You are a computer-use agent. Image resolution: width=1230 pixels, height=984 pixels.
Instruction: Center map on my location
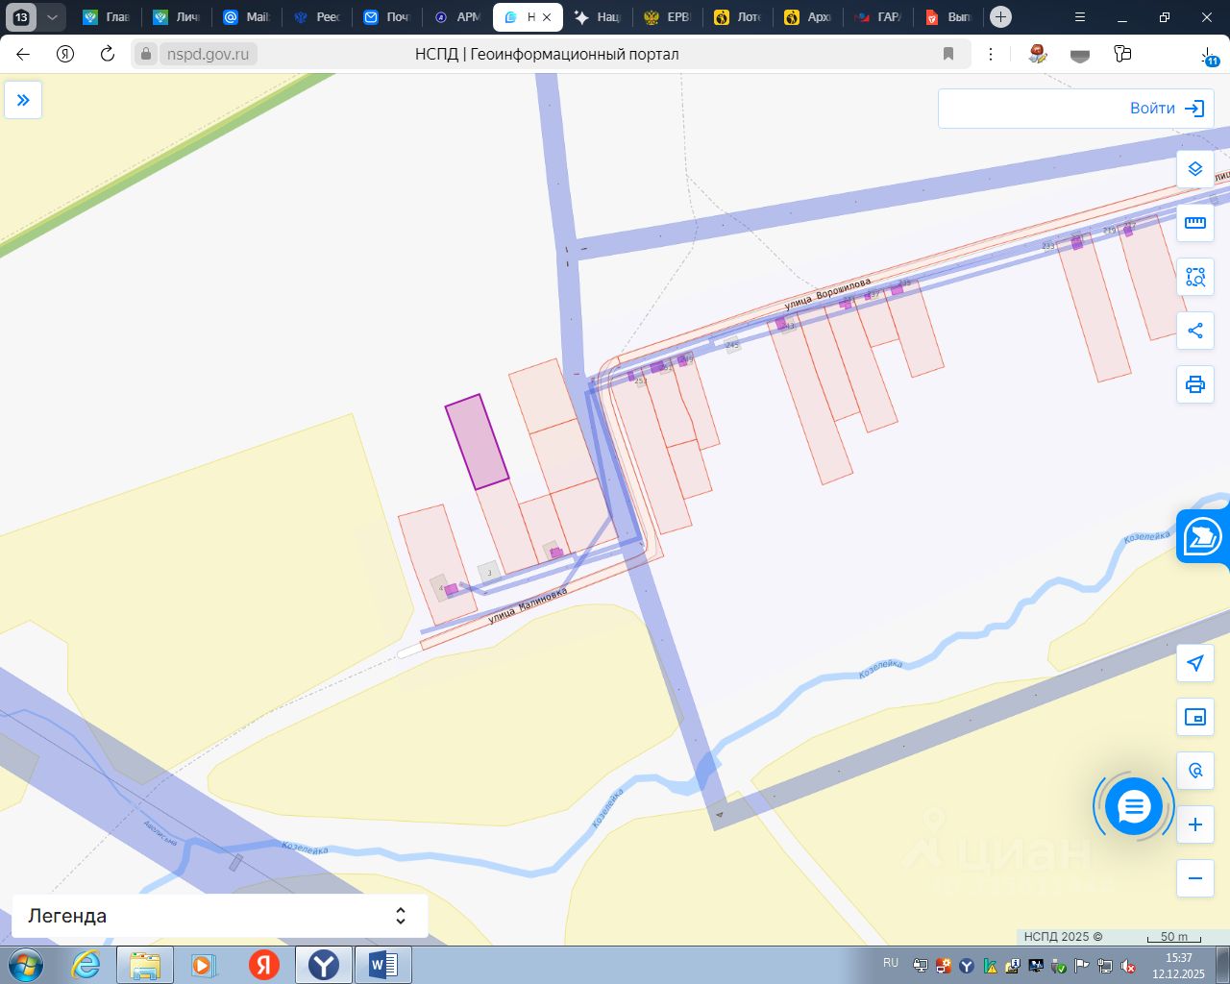coord(1195,663)
